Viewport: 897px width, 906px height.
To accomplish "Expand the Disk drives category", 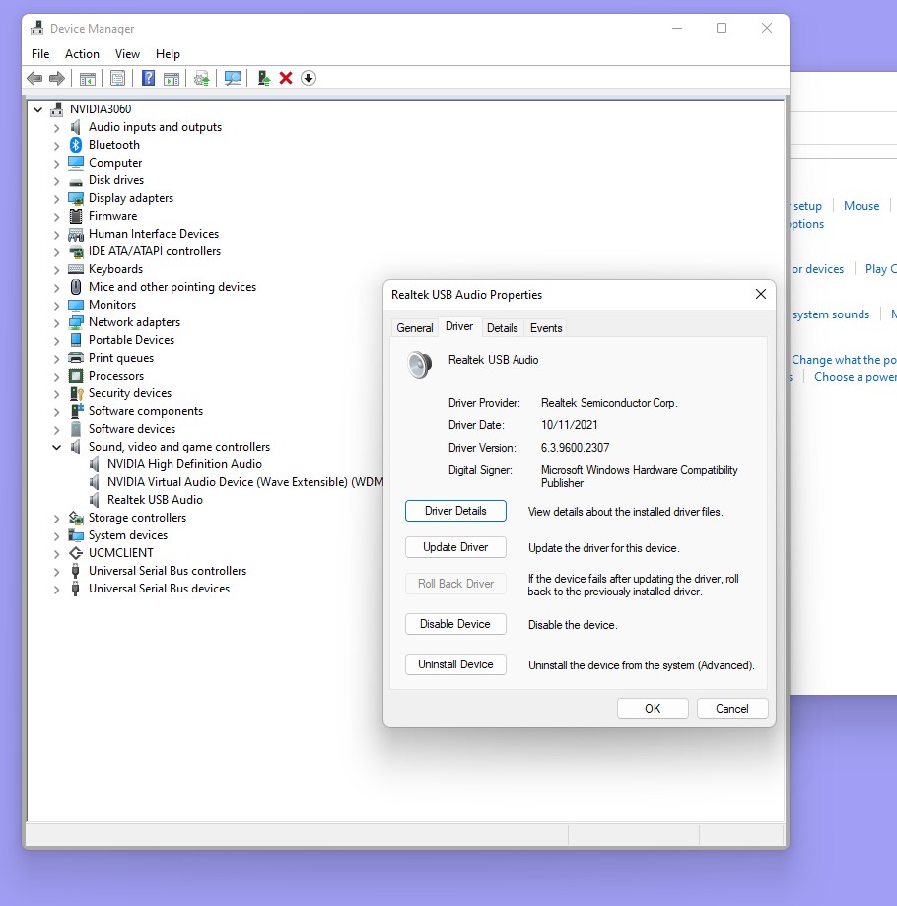I will pos(56,180).
